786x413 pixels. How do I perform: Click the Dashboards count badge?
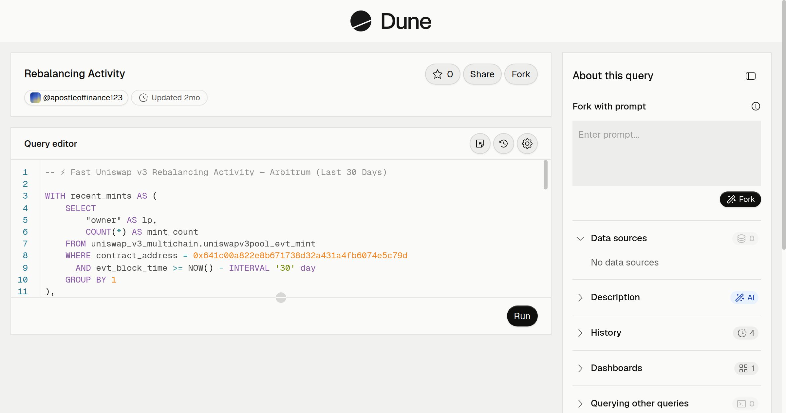[x=747, y=368]
